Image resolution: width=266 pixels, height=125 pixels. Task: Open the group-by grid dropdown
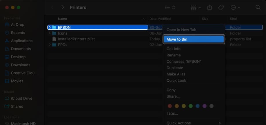coord(196,7)
